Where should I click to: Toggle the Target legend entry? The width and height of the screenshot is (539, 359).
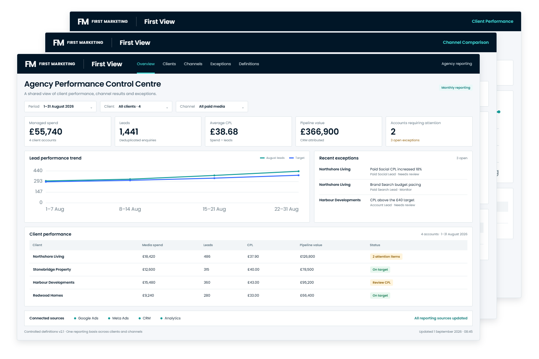tap(297, 158)
